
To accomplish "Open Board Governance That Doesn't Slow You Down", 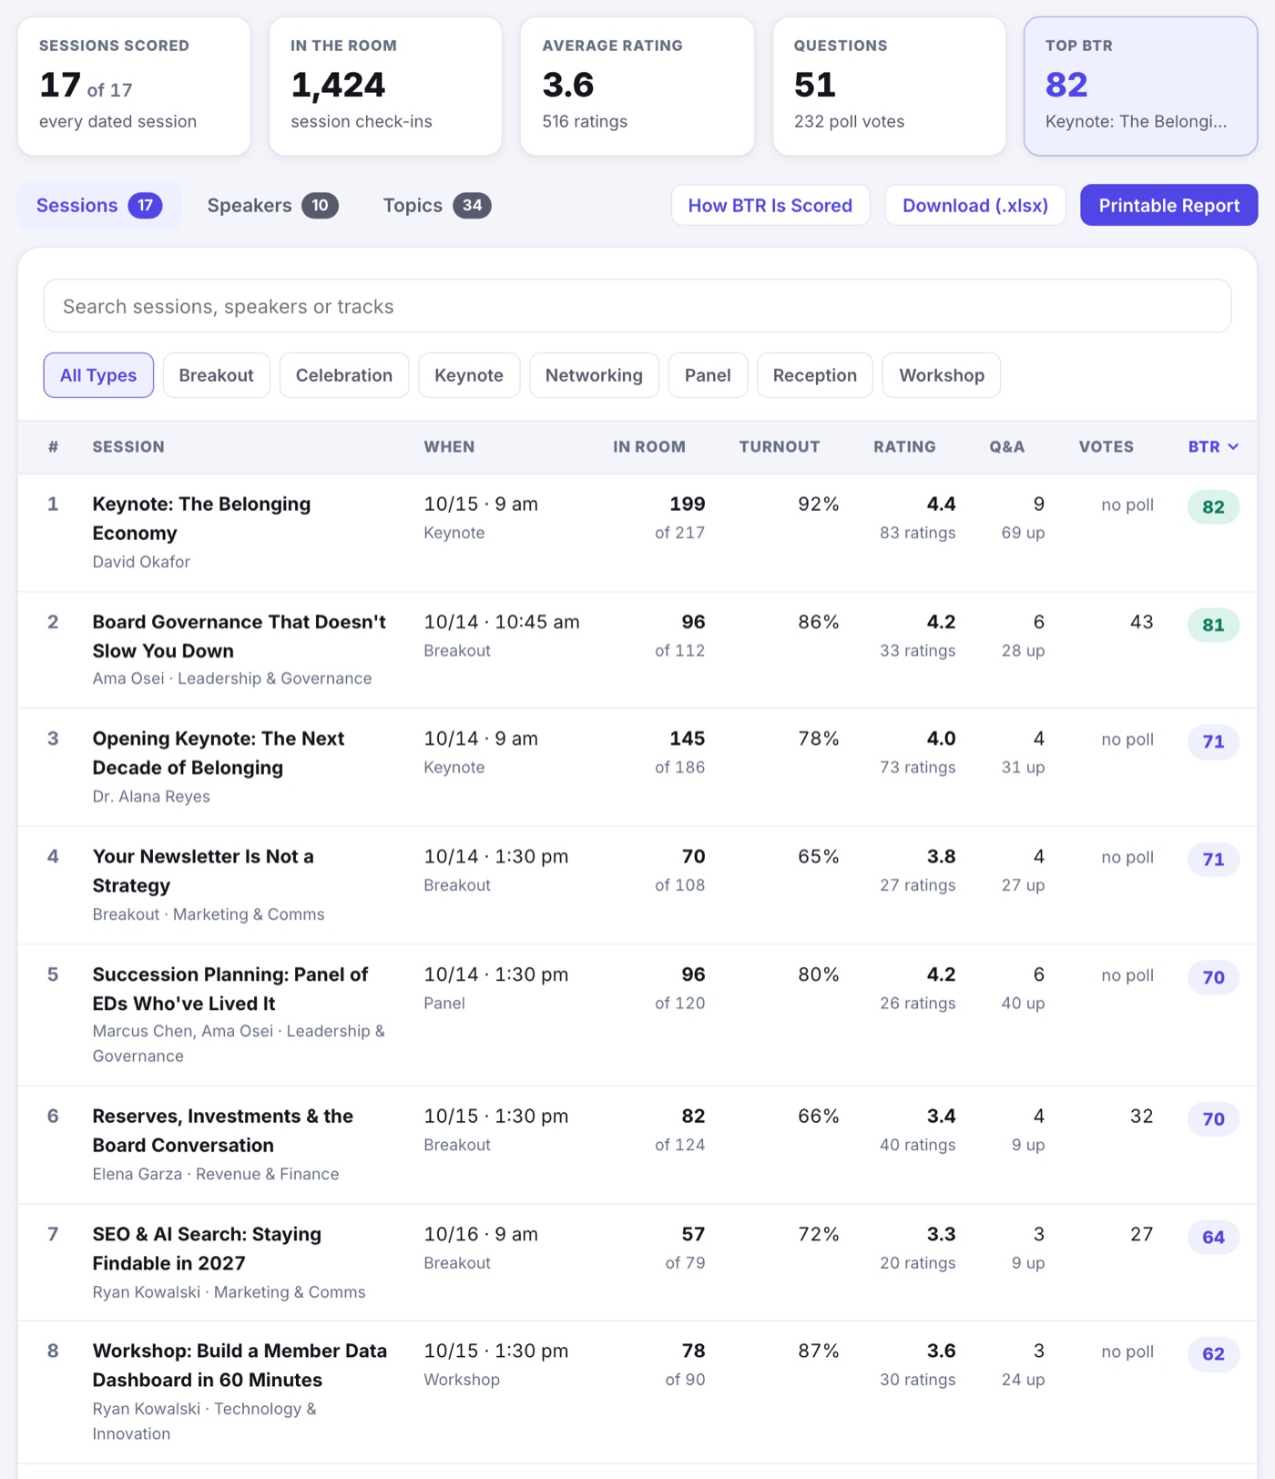I will pyautogui.click(x=239, y=637).
